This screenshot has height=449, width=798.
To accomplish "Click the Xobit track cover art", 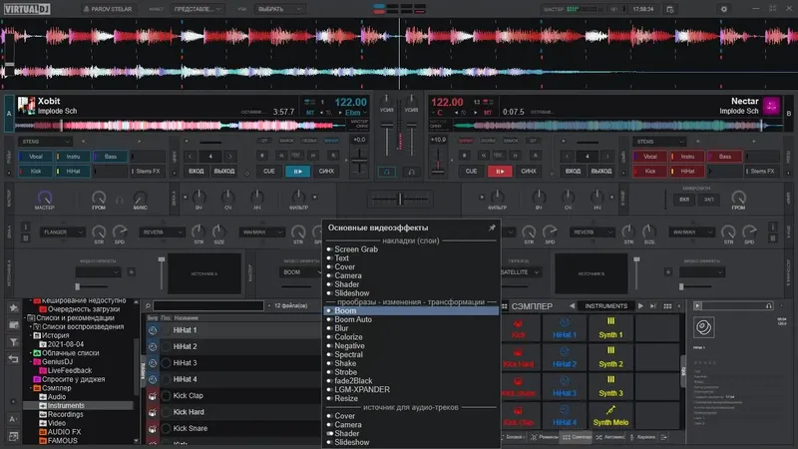I will (x=26, y=106).
